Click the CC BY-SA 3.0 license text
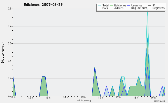The width and height of the screenshot is (168, 103). pyautogui.click(x=159, y=101)
